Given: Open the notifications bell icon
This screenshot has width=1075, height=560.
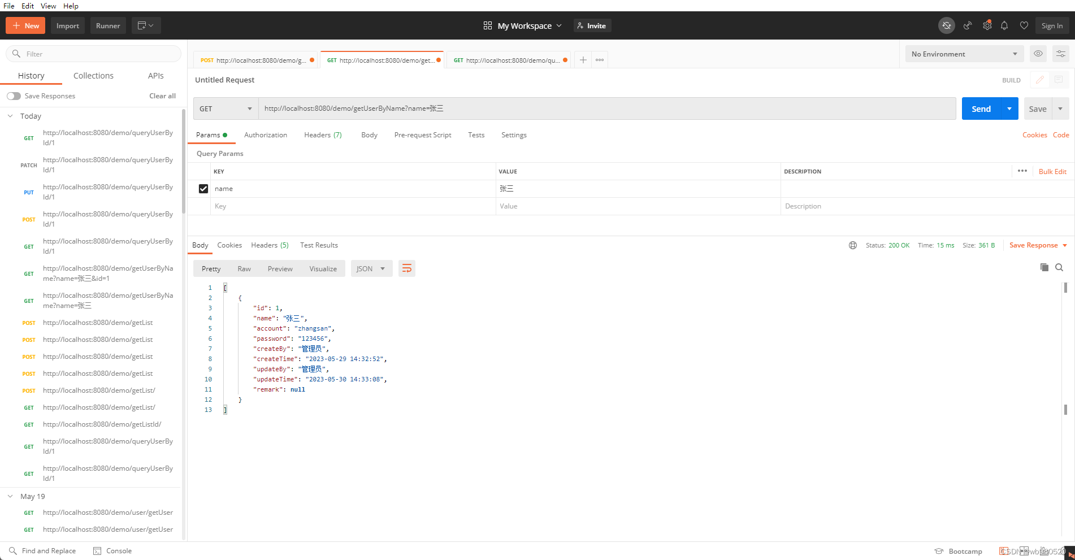Looking at the screenshot, I should pos(1004,25).
